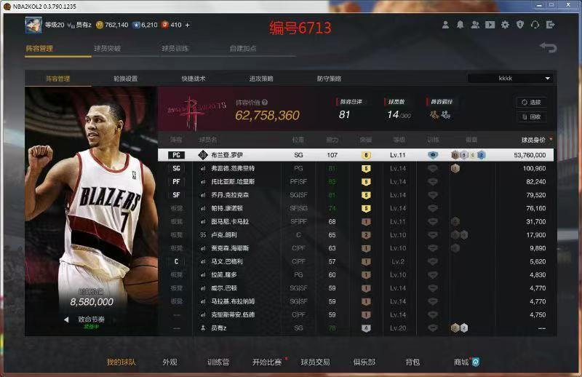Click the red diamond currency icon
The width and height of the screenshot is (582, 377).
coord(165,25)
